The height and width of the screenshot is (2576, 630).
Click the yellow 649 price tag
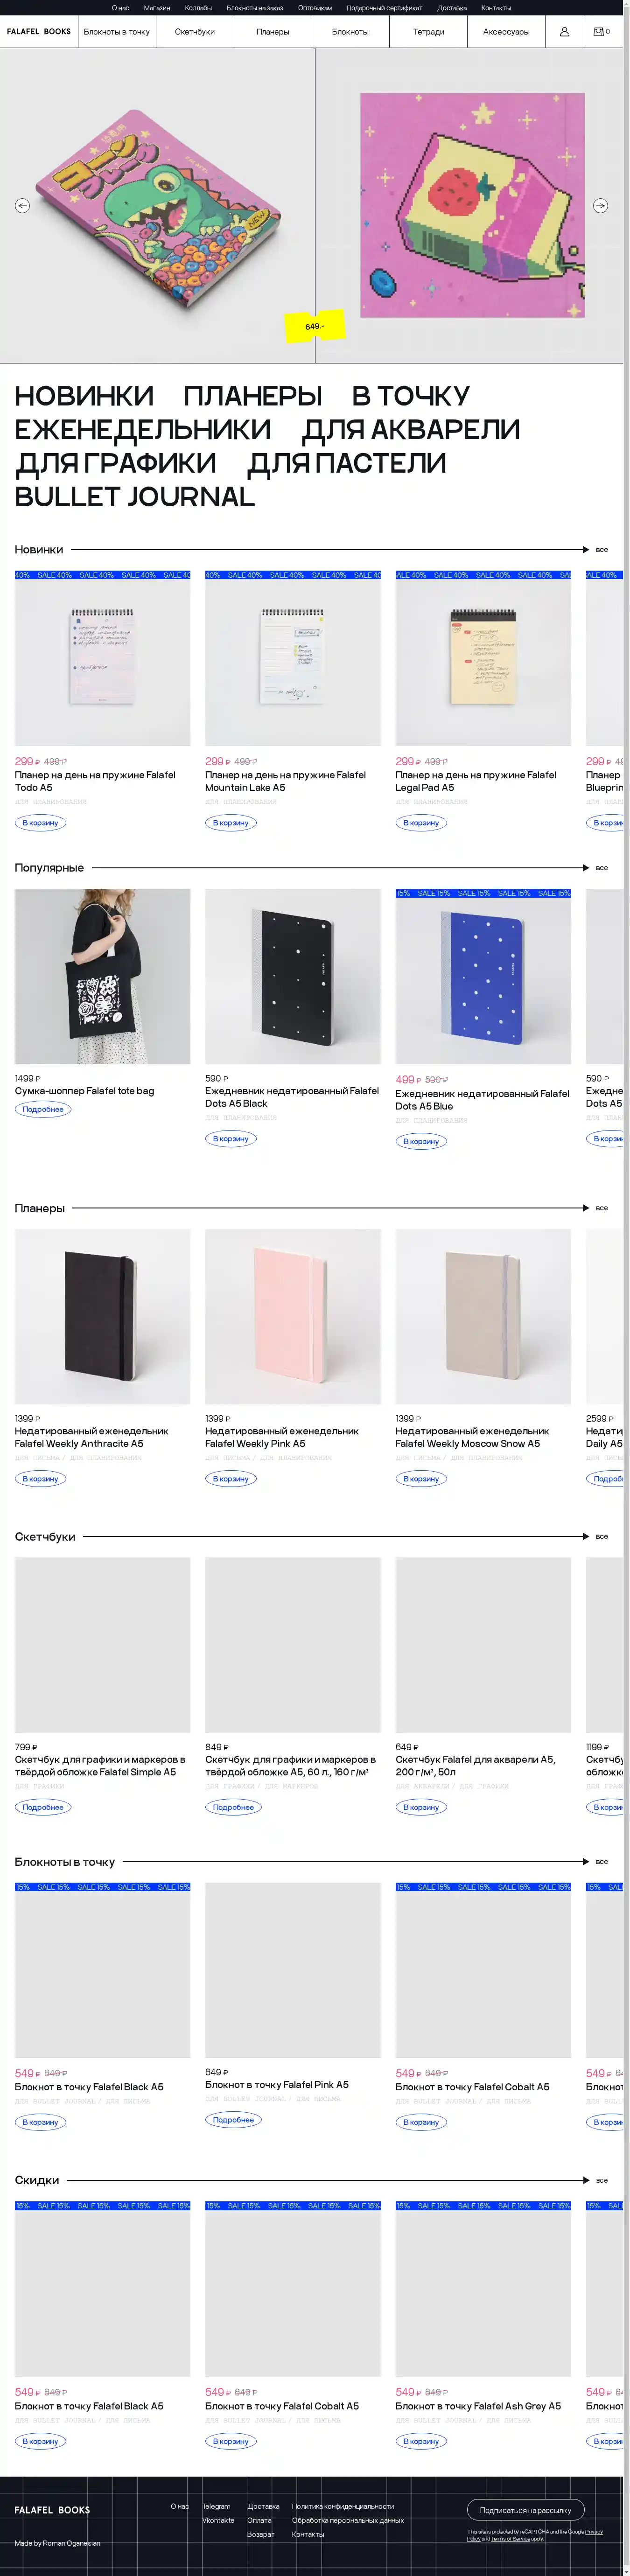coord(314,326)
